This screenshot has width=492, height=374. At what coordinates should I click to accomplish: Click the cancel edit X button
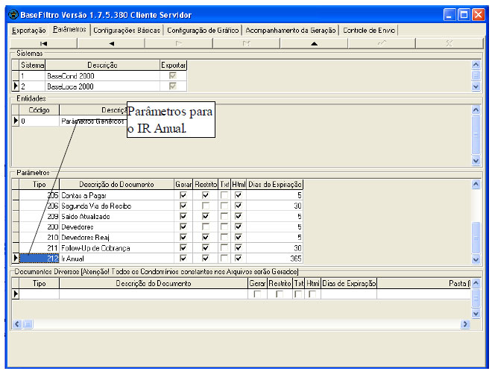tap(448, 44)
